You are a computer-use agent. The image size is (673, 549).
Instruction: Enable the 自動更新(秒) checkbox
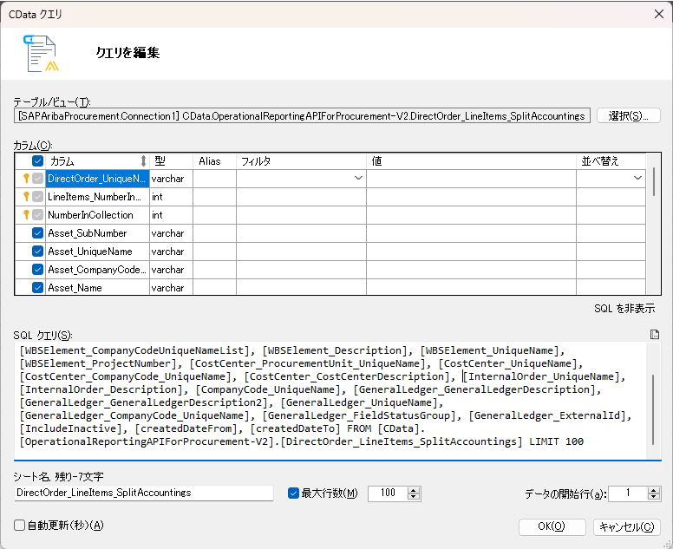point(19,526)
